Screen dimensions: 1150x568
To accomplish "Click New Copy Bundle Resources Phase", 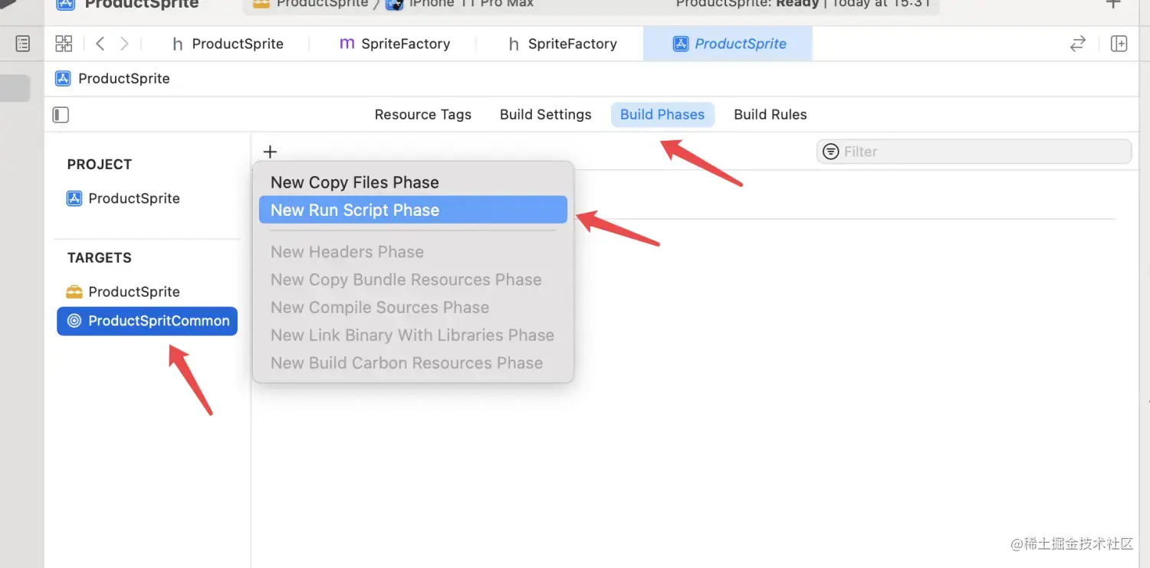I will (x=413, y=279).
